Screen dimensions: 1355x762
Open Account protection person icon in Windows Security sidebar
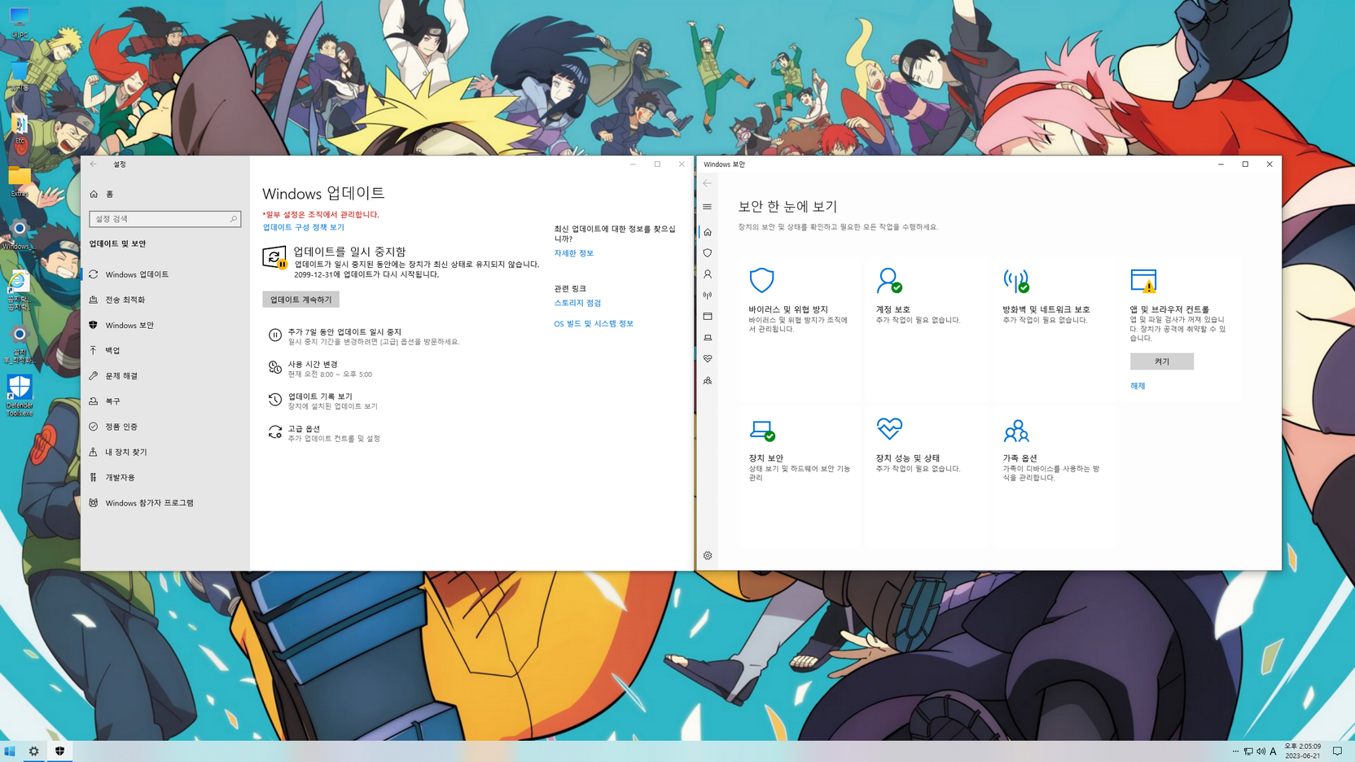pos(708,274)
